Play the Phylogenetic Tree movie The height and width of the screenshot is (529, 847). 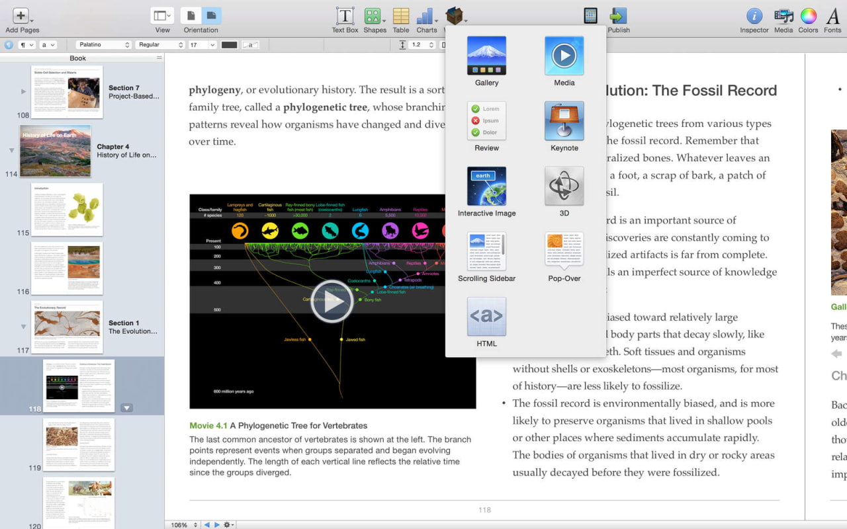(332, 300)
